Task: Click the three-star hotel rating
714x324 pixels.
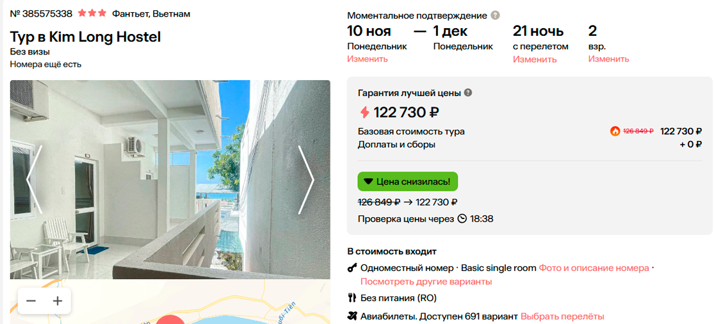Action: pyautogui.click(x=92, y=13)
